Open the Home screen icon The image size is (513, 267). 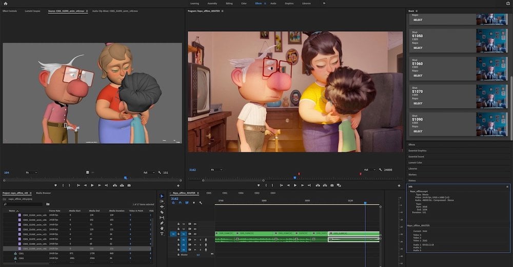pos(5,4)
